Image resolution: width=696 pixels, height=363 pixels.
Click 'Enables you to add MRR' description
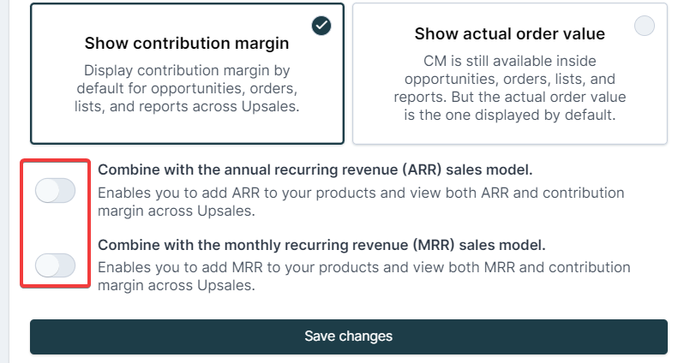pos(364,277)
